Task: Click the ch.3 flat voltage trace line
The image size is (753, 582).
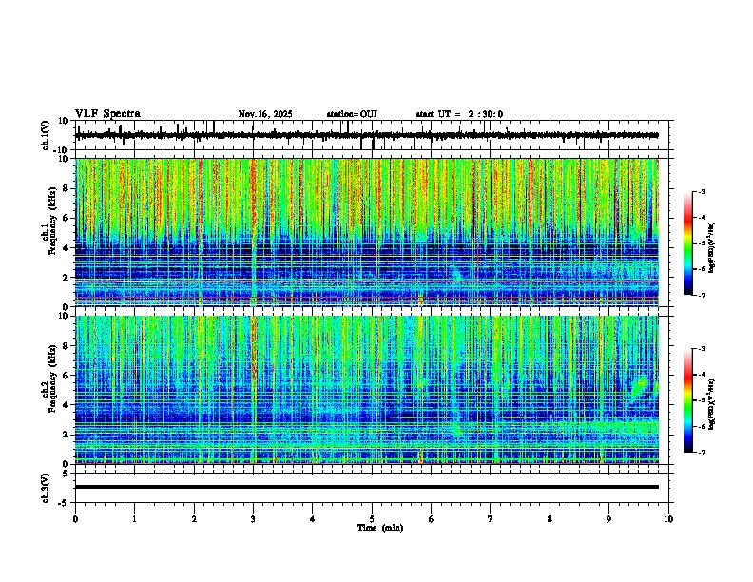Action: [367, 487]
